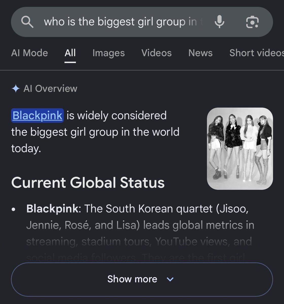Click 'the biggest girl group in the world' text
This screenshot has width=284, height=304.
coord(95,132)
